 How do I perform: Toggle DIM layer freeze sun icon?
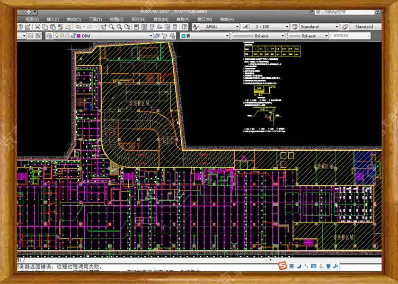pos(61,36)
